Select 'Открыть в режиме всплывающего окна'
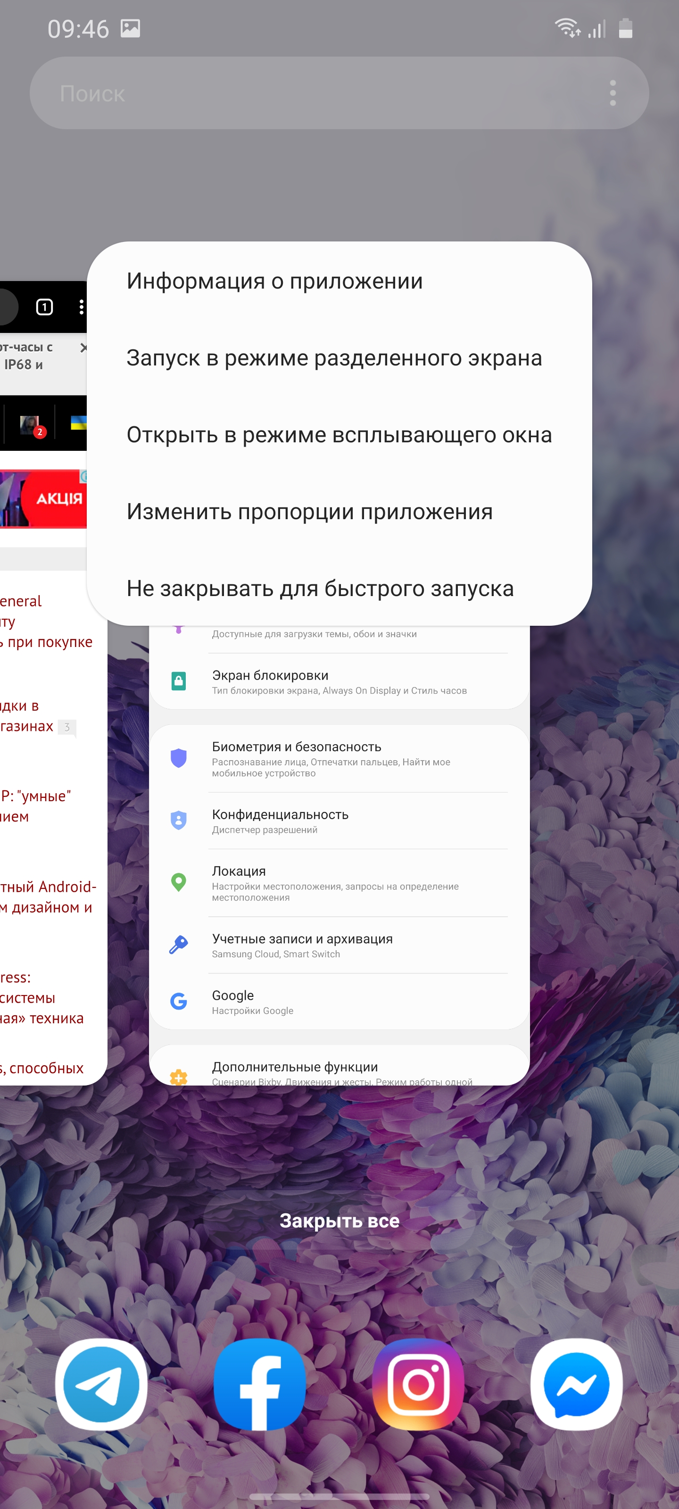Viewport: 679px width, 1509px height. click(339, 435)
